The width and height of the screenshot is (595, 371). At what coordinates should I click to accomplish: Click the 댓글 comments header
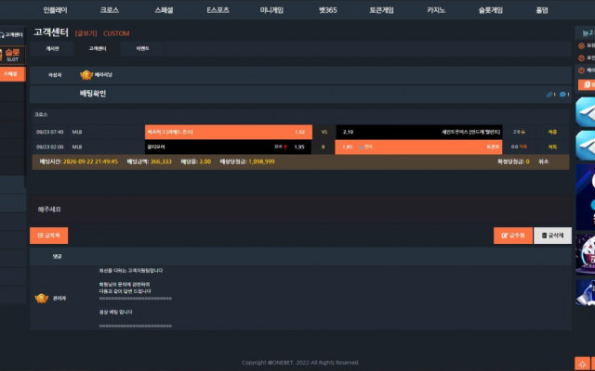58,257
